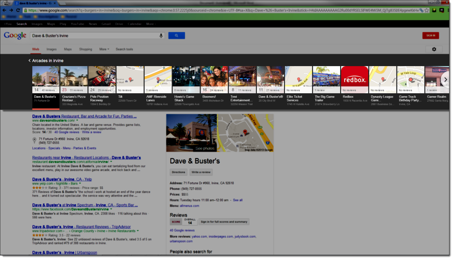Expand tripadvisor.com result options arrow
The width and height of the screenshot is (453, 259).
(138, 231)
